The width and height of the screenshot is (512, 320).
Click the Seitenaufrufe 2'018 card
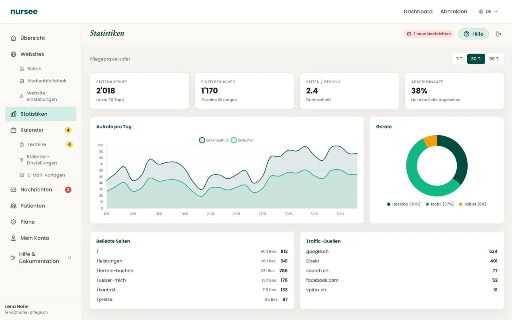click(x=140, y=91)
